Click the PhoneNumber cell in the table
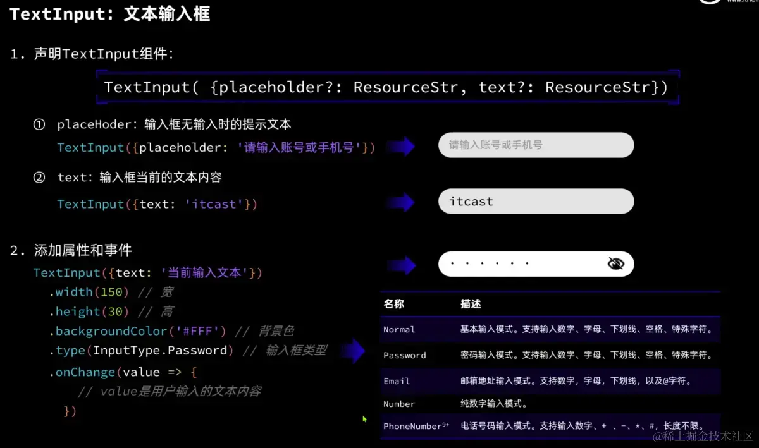Viewport: 759px width, 448px height. pyautogui.click(x=416, y=426)
